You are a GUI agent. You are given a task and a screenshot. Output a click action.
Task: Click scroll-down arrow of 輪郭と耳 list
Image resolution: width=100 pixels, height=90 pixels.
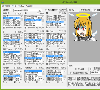(x=21, y=25)
